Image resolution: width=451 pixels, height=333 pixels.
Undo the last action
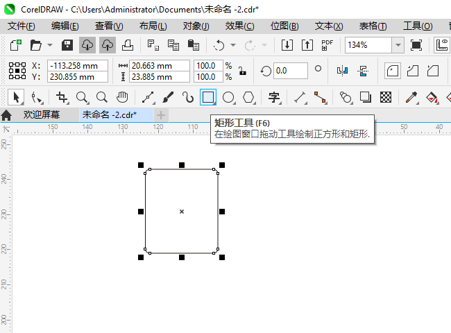219,45
